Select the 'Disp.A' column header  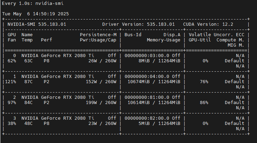pyautogui.click(x=172, y=35)
